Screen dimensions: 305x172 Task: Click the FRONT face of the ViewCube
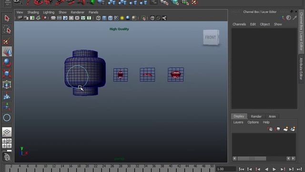tap(211, 37)
